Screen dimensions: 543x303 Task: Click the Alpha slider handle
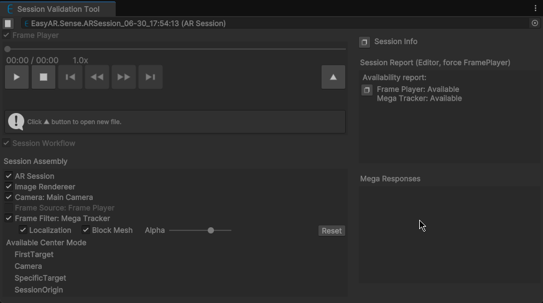(x=211, y=230)
